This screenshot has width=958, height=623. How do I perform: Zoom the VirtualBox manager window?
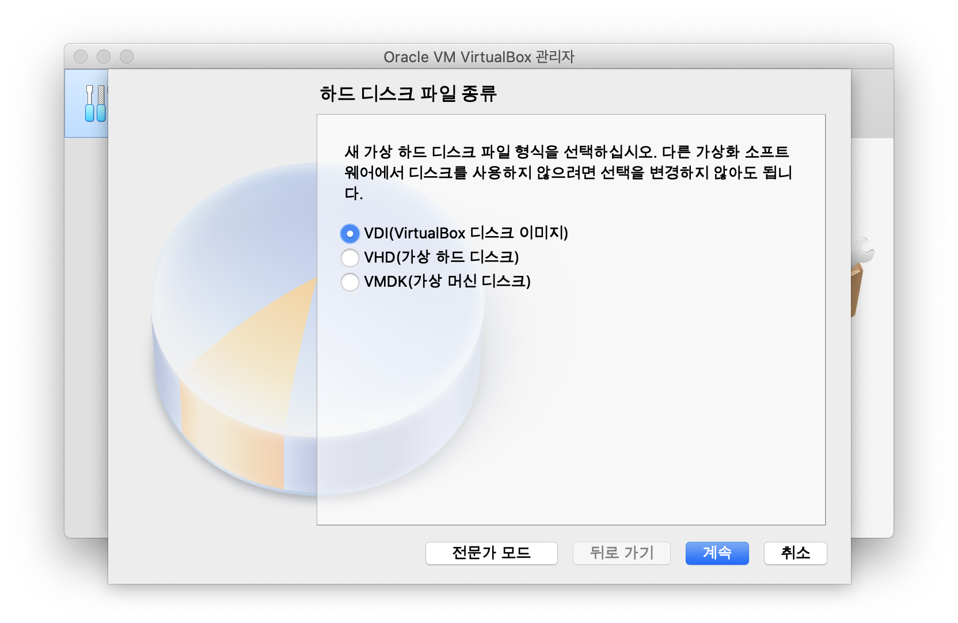(x=127, y=56)
